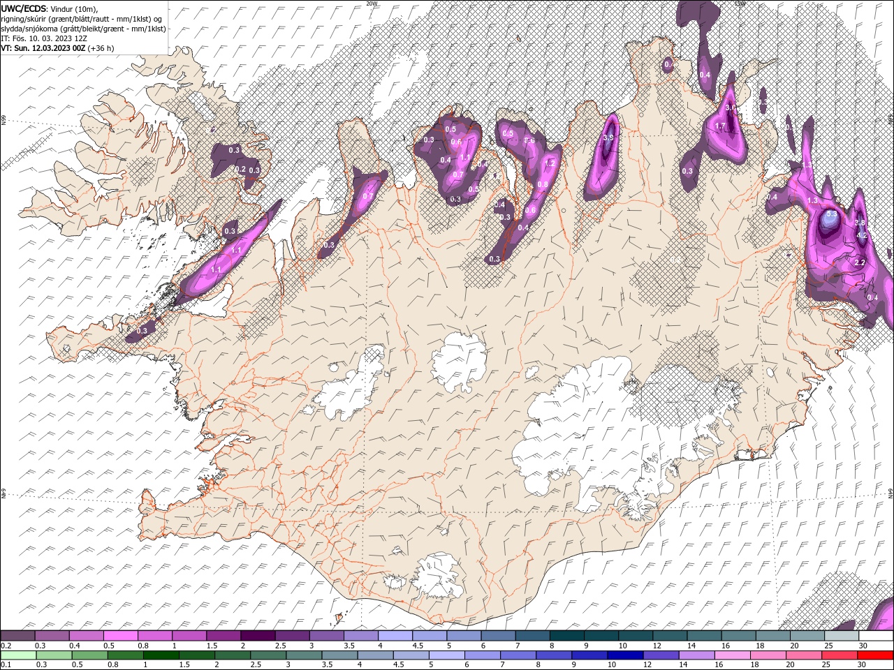Pick the top-row lavender swatch labeled 4
The width and height of the screenshot is (894, 670).
pos(395,636)
